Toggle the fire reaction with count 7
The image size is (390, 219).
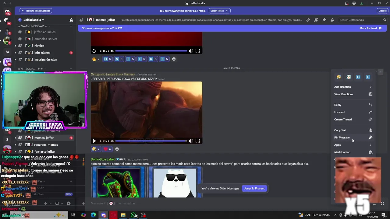point(96,59)
